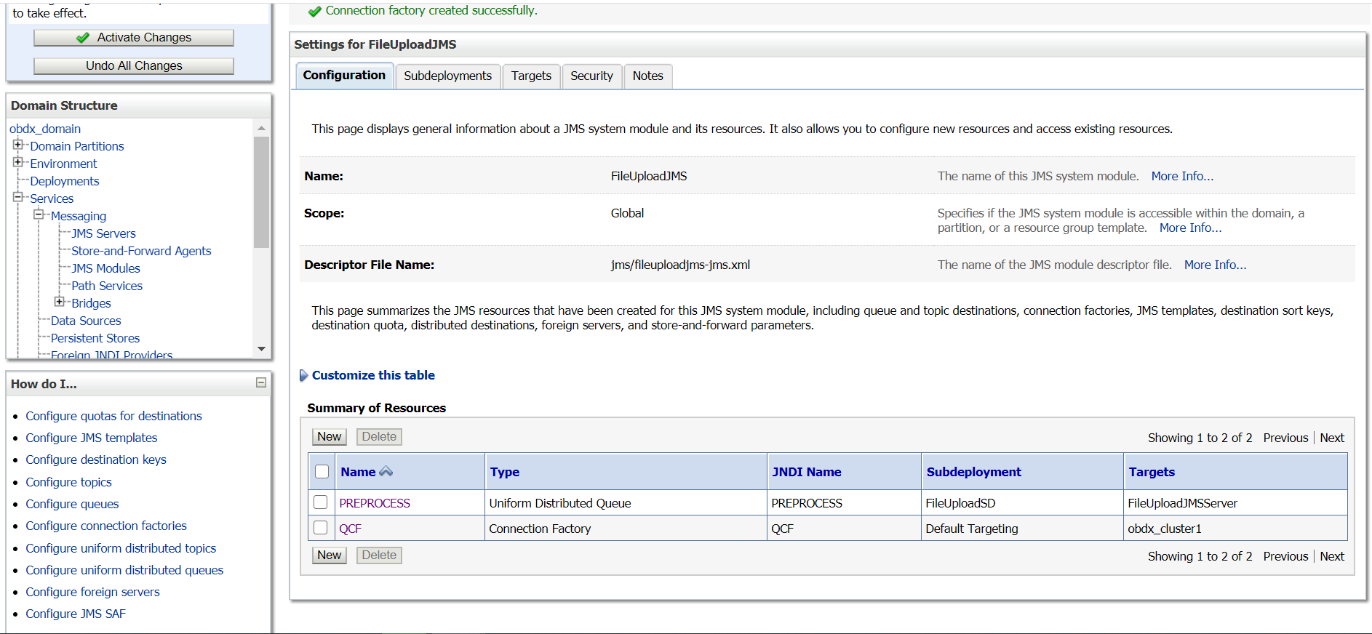Click the FileUploadSD subdeployment cell
The width and height of the screenshot is (1372, 634).
click(x=960, y=503)
